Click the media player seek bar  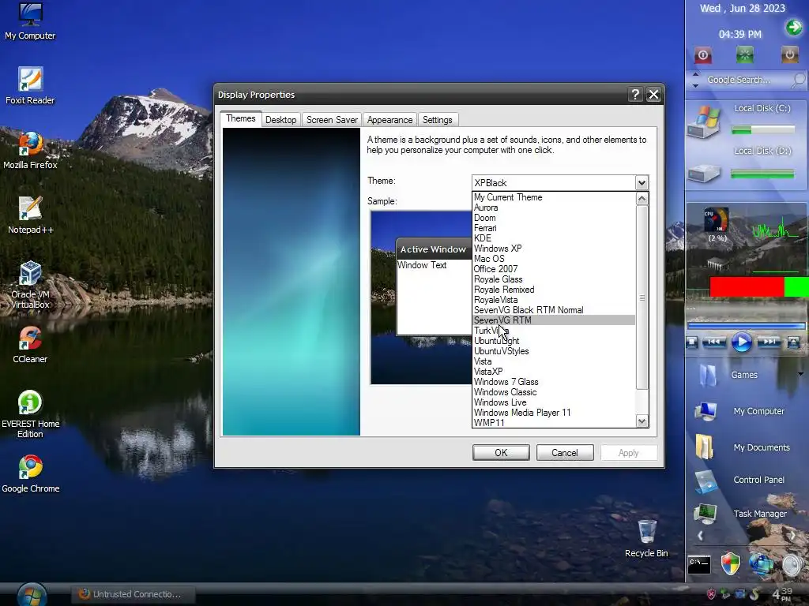tap(746, 326)
